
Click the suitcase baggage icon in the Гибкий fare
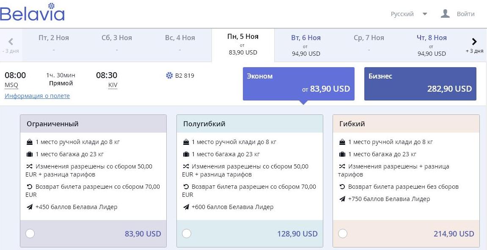point(342,154)
